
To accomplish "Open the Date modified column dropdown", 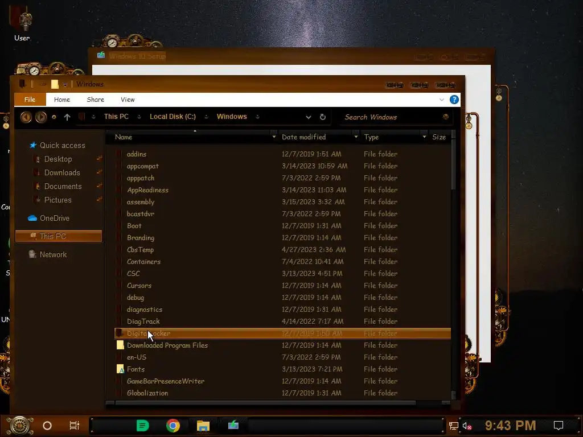I will [x=356, y=137].
